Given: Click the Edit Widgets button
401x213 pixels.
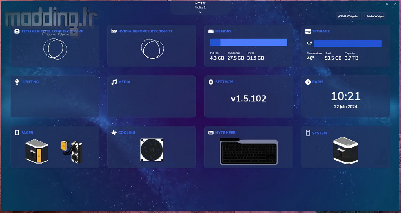Looking at the screenshot, I should pos(348,16).
